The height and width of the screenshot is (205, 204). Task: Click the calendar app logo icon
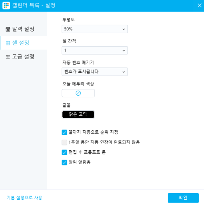pos(6,6)
